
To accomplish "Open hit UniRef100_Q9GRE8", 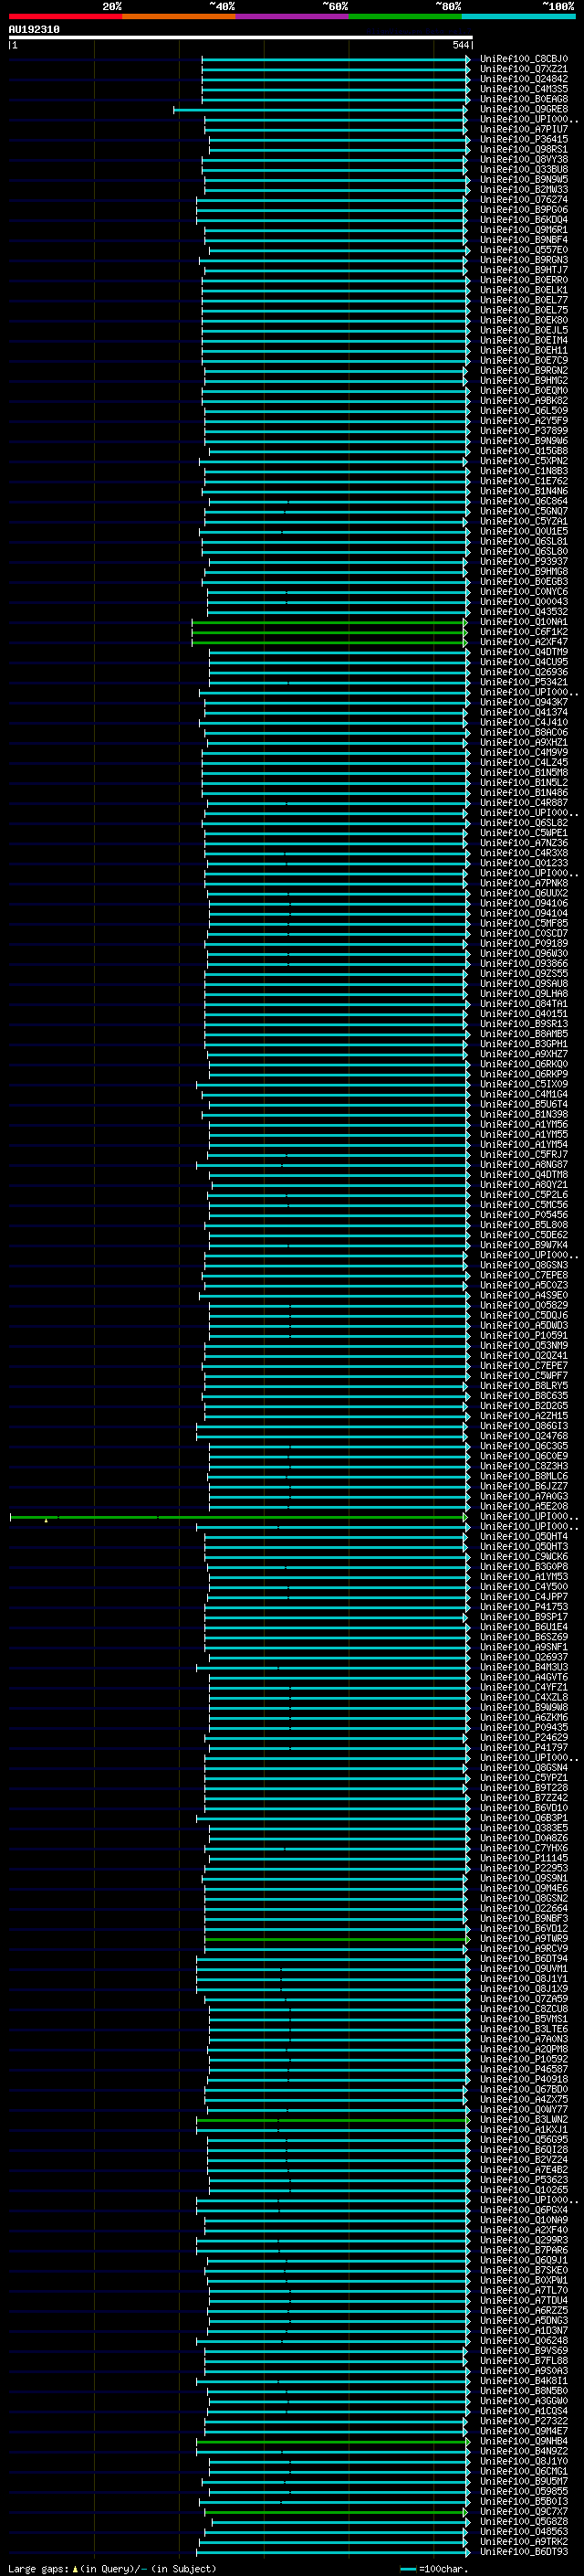I will [524, 109].
